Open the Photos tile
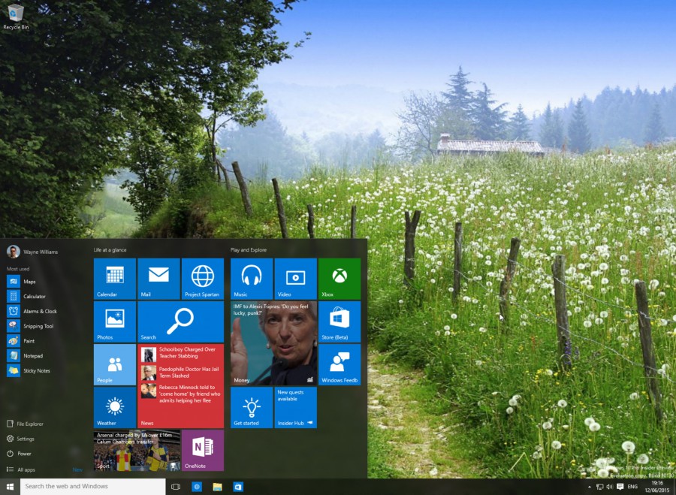Image resolution: width=676 pixels, height=495 pixels. click(x=113, y=321)
